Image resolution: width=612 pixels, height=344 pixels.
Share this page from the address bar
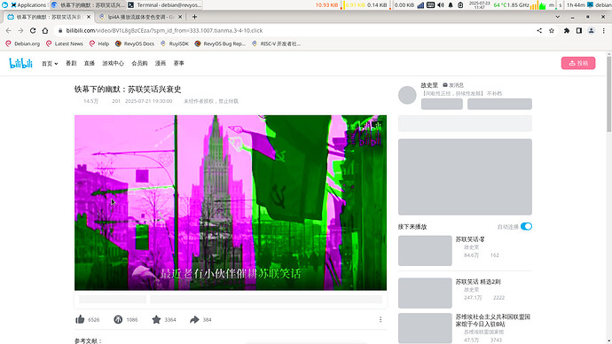pos(539,30)
